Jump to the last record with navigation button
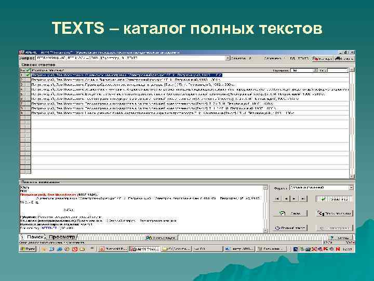The height and width of the screenshot is (281, 374). click(x=303, y=199)
